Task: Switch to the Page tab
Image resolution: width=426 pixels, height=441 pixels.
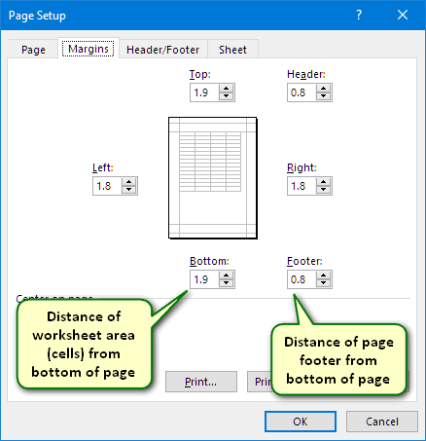Action: tap(33, 50)
